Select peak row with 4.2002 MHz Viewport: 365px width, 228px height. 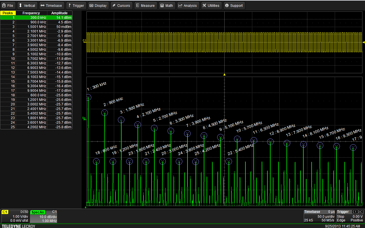click(36, 127)
